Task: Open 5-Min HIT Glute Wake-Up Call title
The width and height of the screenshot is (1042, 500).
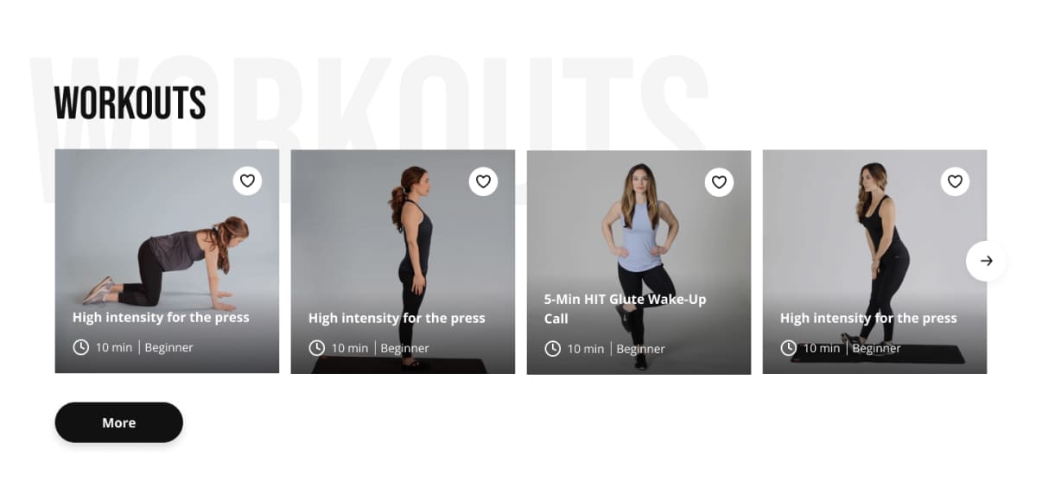Action: (x=625, y=309)
